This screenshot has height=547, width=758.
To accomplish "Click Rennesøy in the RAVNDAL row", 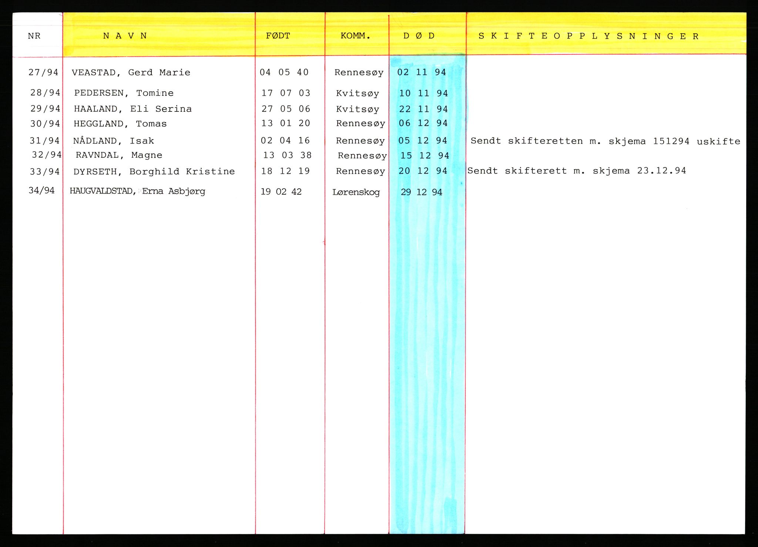I will (362, 156).
